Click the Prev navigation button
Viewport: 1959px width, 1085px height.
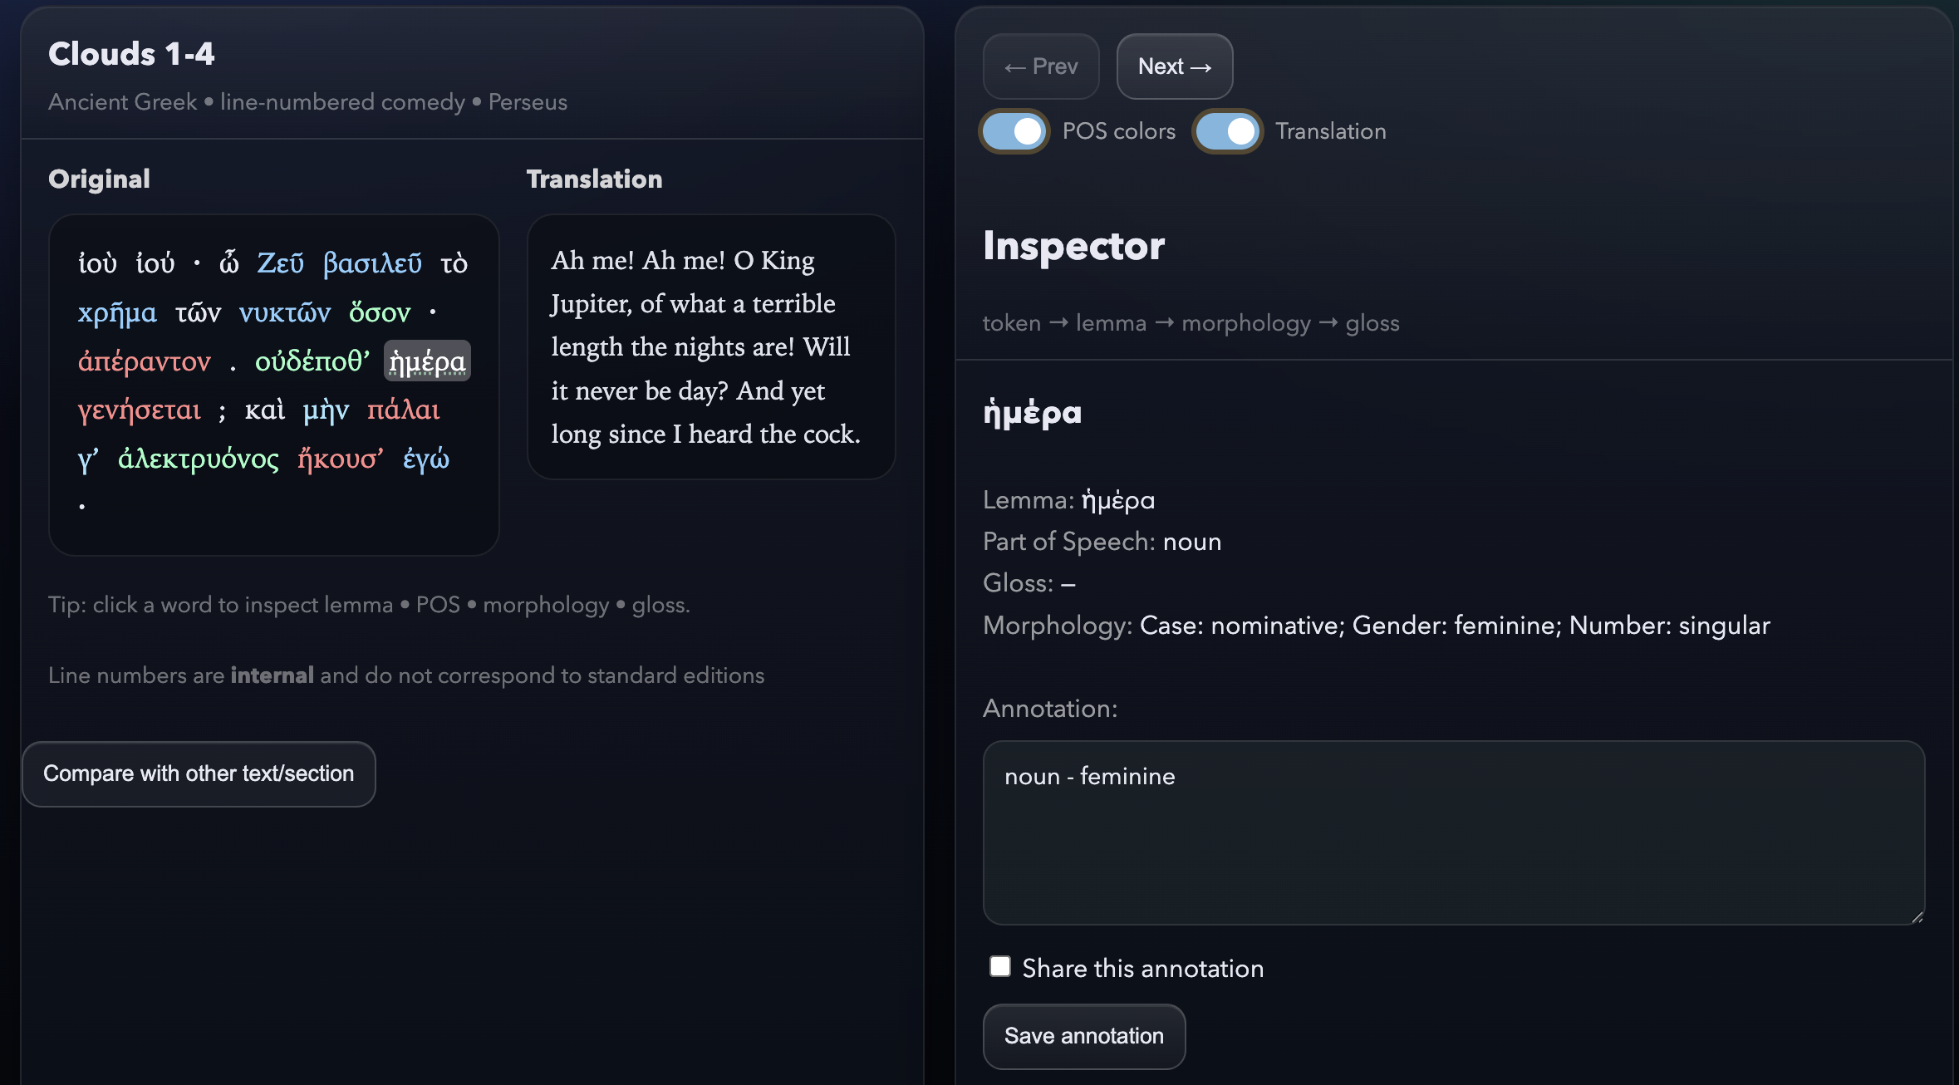pyautogui.click(x=1041, y=66)
